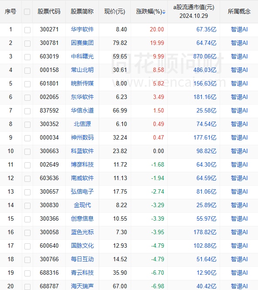Check the box for 300766 每日互动

(x=27, y=259)
